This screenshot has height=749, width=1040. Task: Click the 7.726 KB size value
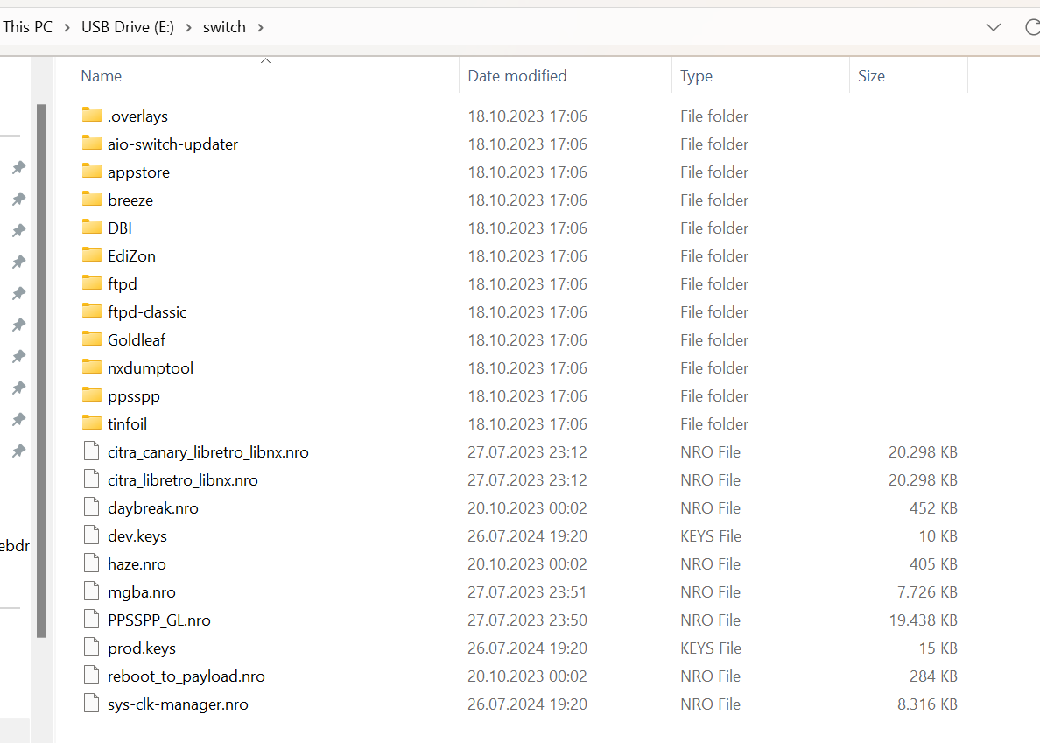point(927,591)
